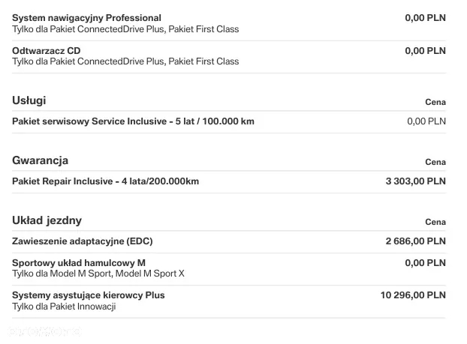This screenshot has width=467, height=344.
Task: Select the Odtwarzacz CD option row
Action: point(229,56)
